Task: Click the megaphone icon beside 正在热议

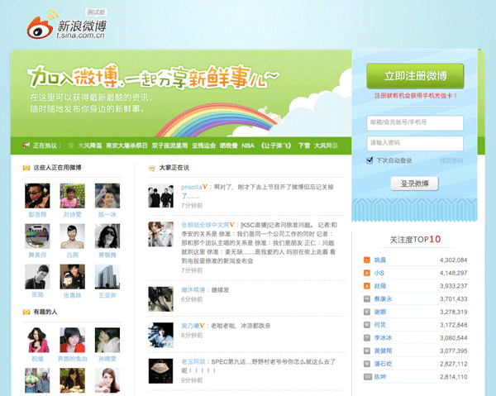Action: coord(26,146)
